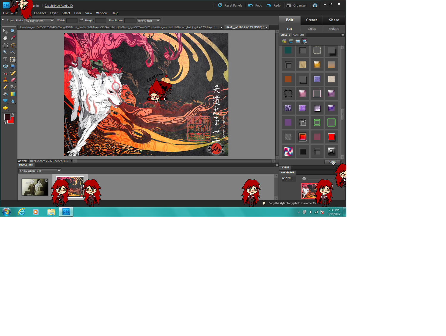Show Filters category in Effects panel

(284, 41)
